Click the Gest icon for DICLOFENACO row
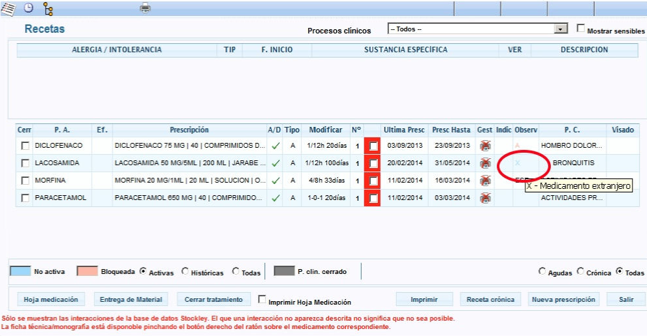The width and height of the screenshot is (647, 336). click(x=485, y=146)
